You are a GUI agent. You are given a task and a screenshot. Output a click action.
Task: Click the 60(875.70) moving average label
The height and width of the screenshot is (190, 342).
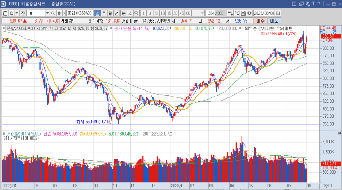pyautogui.click(x=204, y=28)
